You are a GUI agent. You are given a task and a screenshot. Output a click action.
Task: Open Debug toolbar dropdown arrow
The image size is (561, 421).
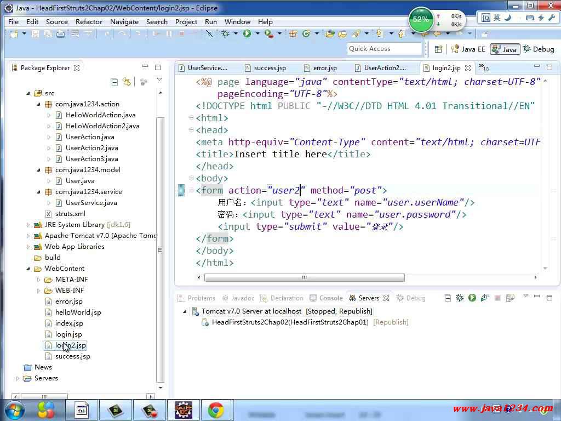[x=236, y=33]
